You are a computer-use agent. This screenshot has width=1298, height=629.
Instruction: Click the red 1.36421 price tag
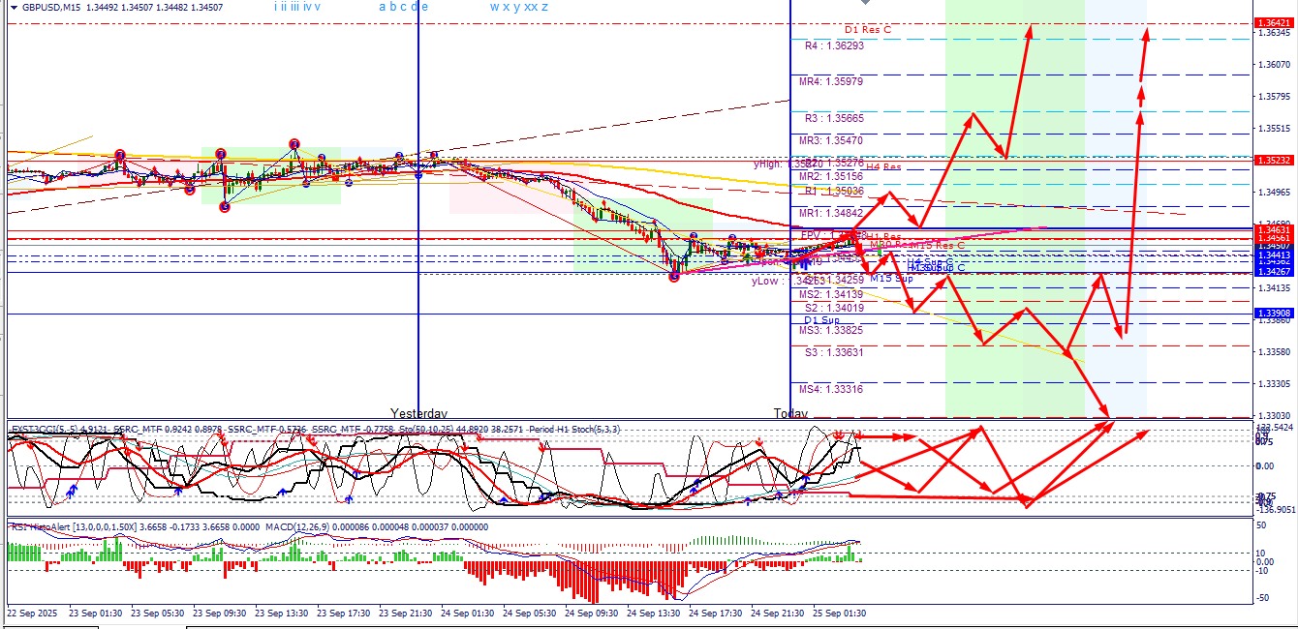pyautogui.click(x=1272, y=22)
